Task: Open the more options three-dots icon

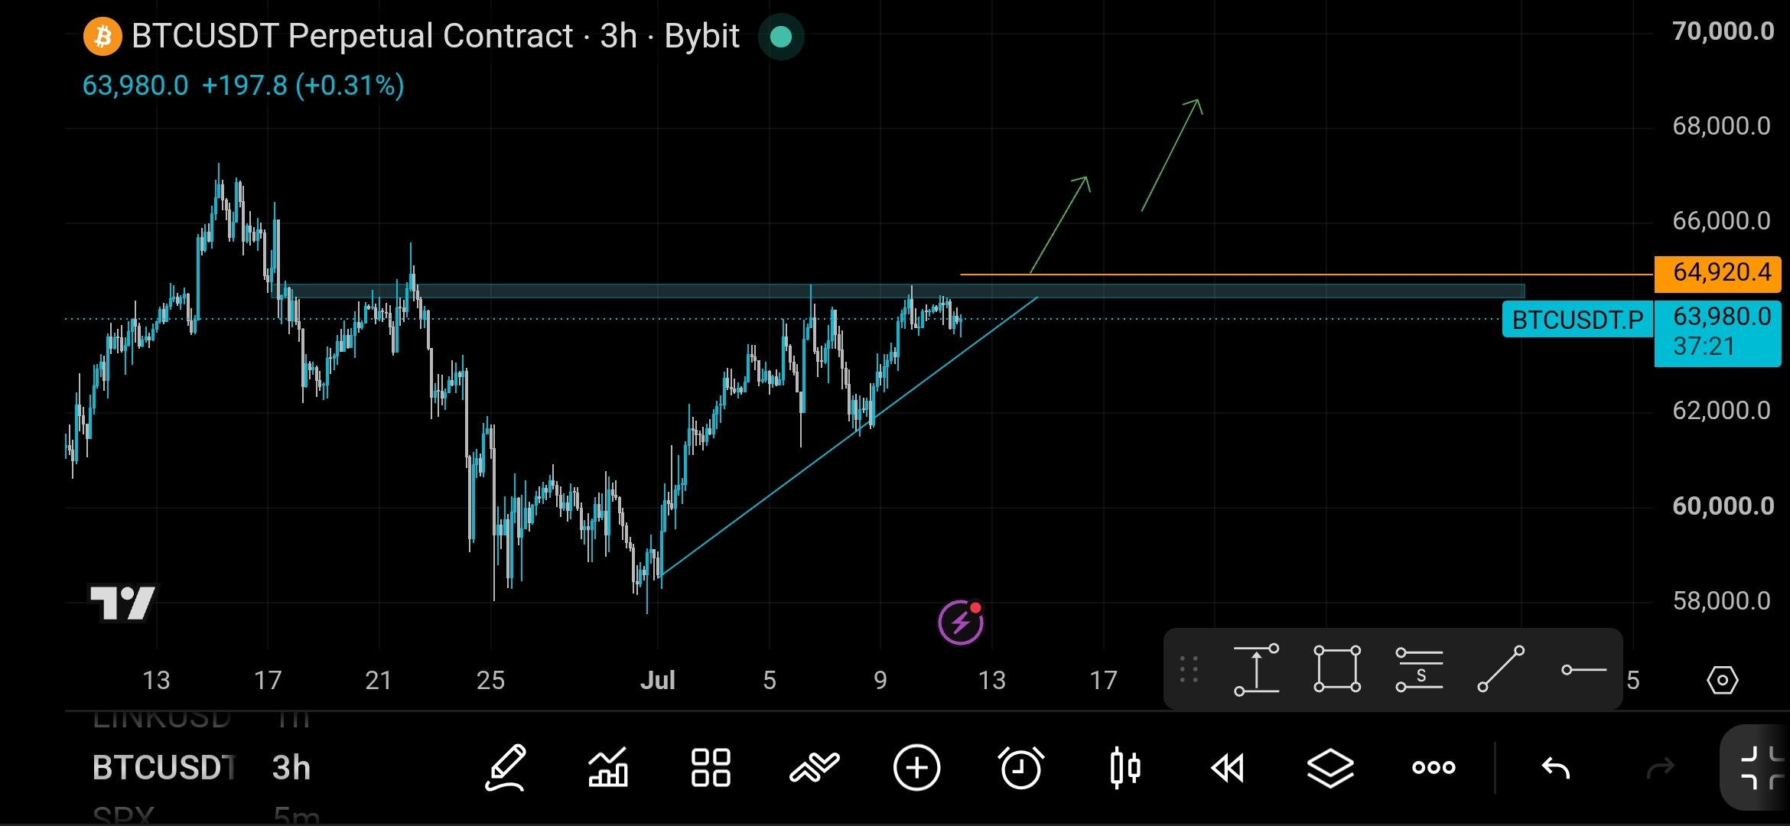Action: coord(1434,767)
